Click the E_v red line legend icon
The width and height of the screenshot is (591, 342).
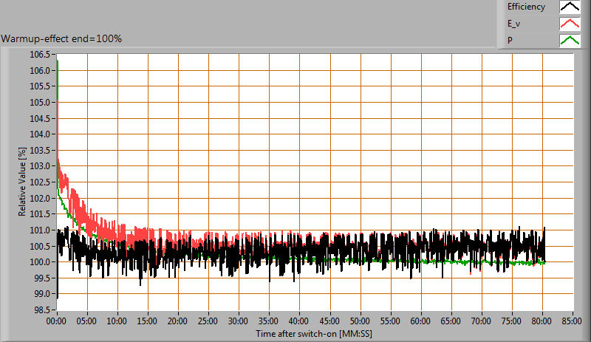pos(570,24)
